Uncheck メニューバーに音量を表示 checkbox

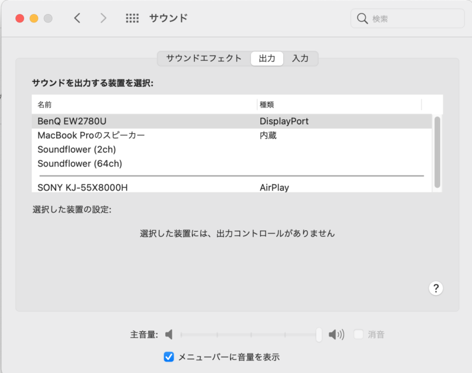[x=169, y=356]
